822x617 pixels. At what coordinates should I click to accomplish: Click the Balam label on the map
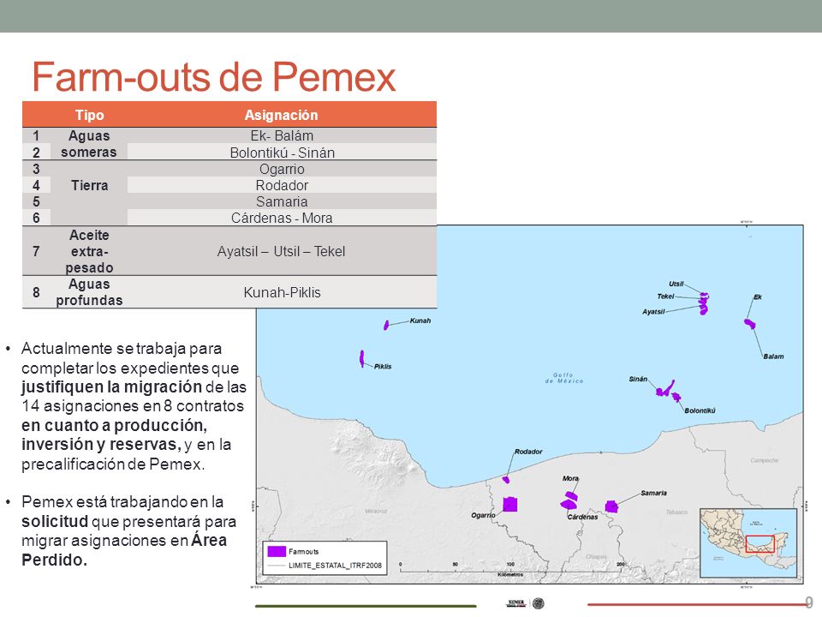click(x=773, y=356)
